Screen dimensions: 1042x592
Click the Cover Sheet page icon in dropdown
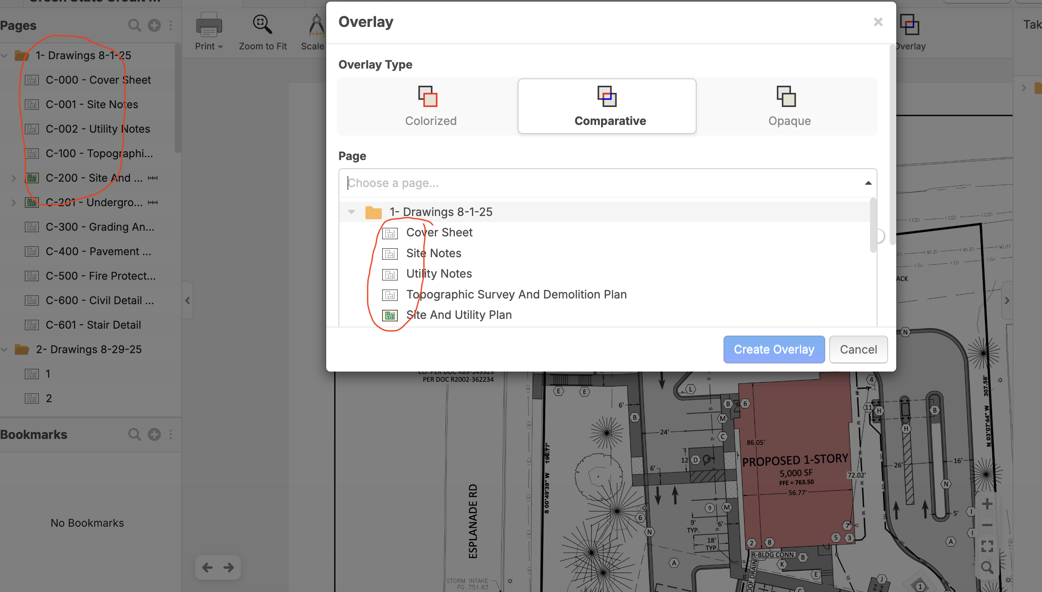pos(390,233)
